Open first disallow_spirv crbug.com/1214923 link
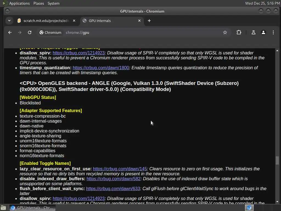 pyautogui.click(x=78, y=53)
